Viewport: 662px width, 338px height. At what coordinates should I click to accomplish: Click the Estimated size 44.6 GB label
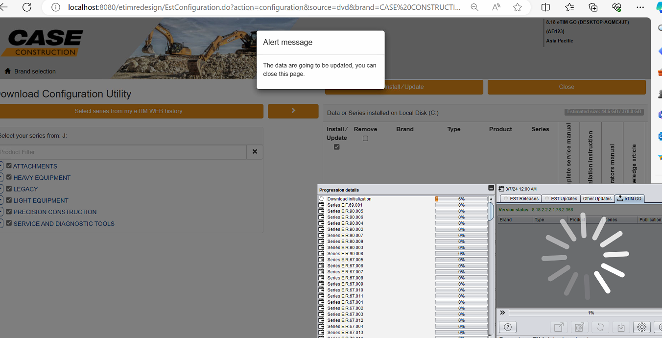pos(603,112)
